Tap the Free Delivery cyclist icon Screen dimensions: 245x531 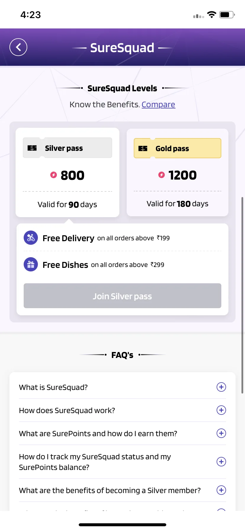[31, 238]
